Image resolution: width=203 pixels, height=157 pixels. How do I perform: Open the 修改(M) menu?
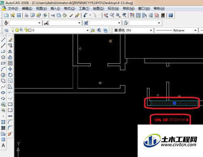pyautogui.click(x=129, y=9)
